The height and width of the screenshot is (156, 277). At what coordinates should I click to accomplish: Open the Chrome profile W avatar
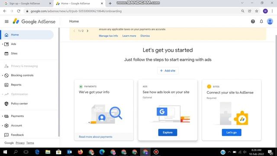(x=265, y=11)
